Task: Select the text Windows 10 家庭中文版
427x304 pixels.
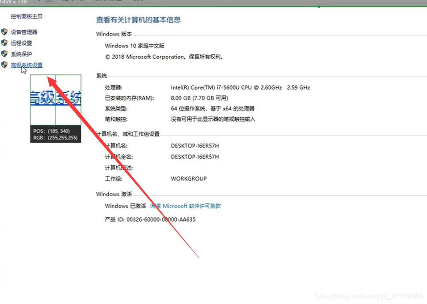Action: pyautogui.click(x=135, y=46)
